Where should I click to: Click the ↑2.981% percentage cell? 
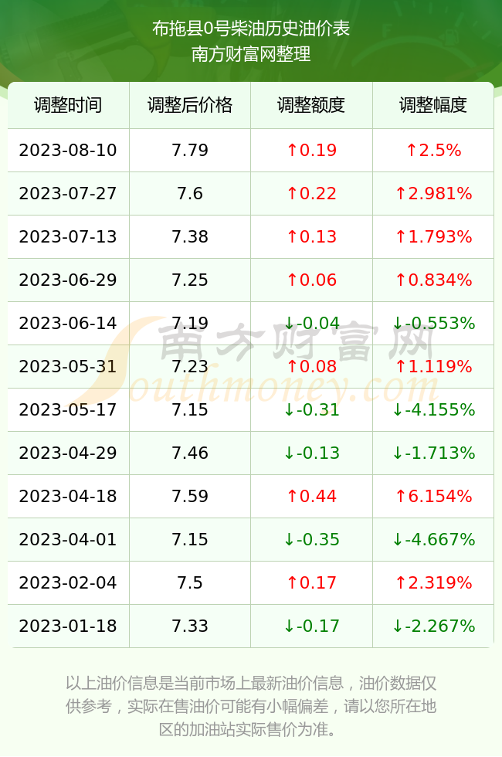click(x=433, y=194)
